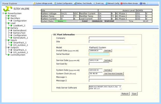Click the Install Date field
The image size is (161, 104).
(x=96, y=51)
